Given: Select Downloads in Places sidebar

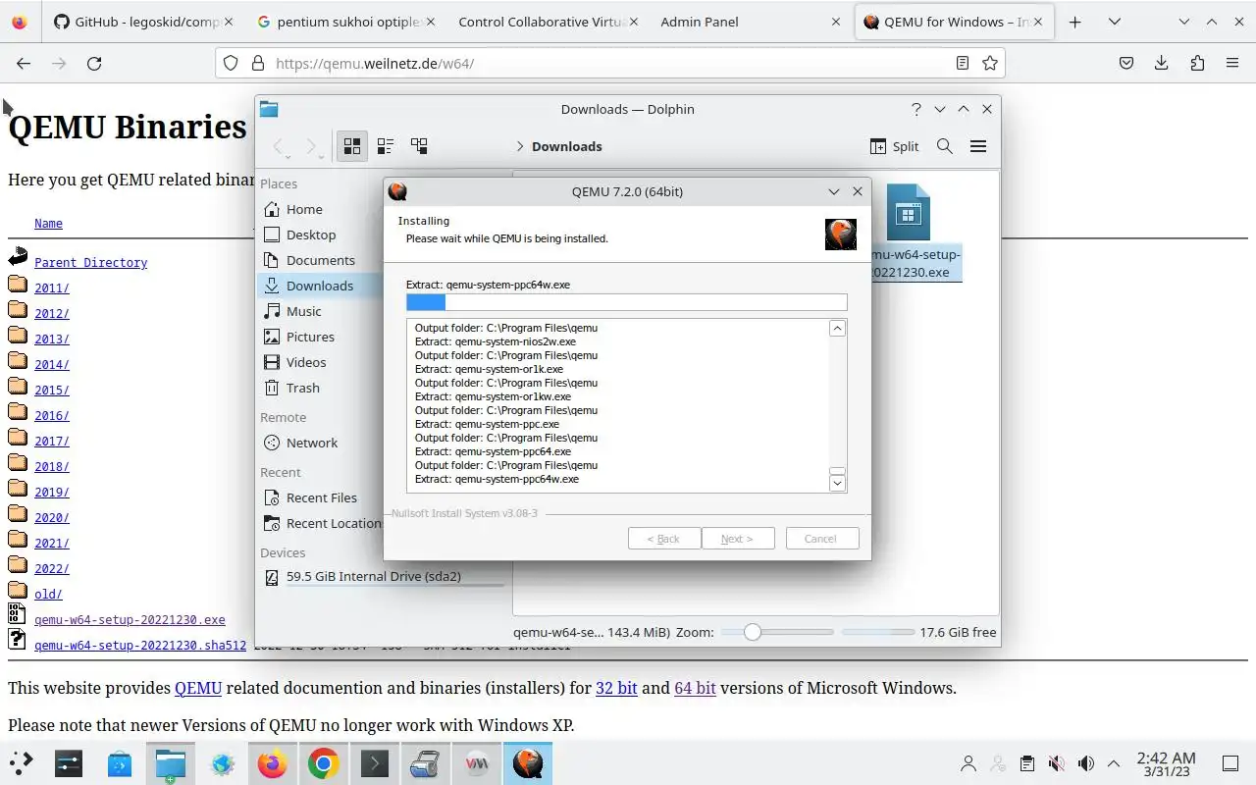Looking at the screenshot, I should tap(319, 286).
